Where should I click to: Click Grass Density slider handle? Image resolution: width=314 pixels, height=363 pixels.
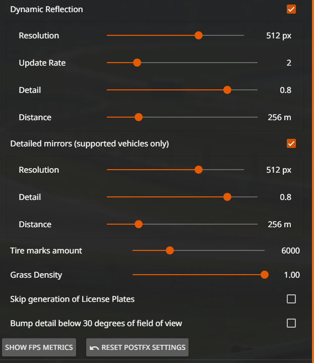264,275
